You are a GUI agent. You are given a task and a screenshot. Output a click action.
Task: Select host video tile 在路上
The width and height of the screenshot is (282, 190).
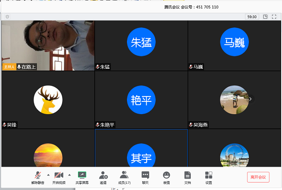coord(48,45)
